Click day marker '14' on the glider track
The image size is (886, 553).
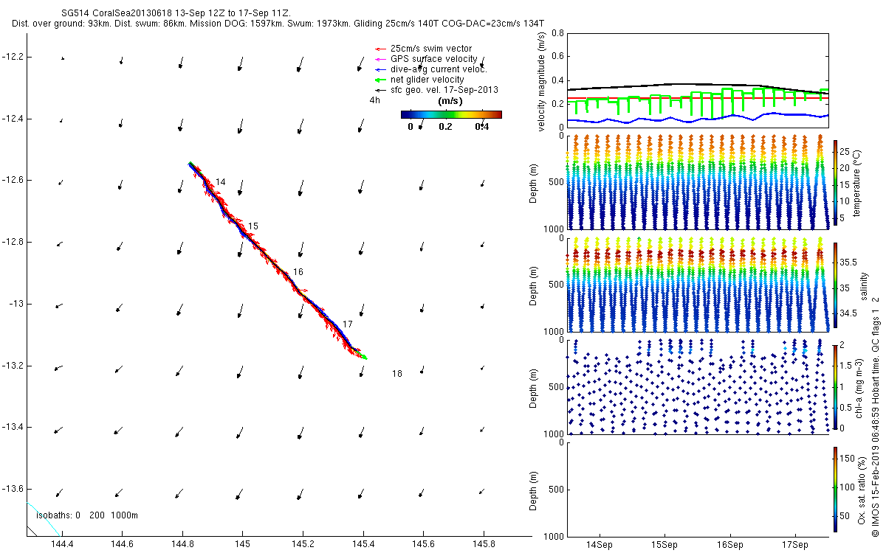pos(221,181)
